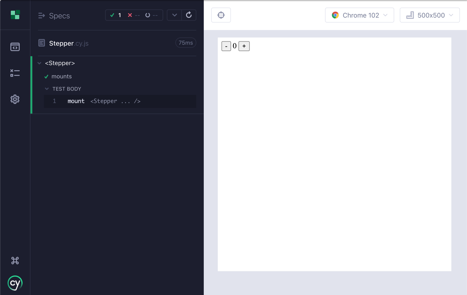Select the passing 'mounts' test
The image size is (467, 295).
click(61, 76)
